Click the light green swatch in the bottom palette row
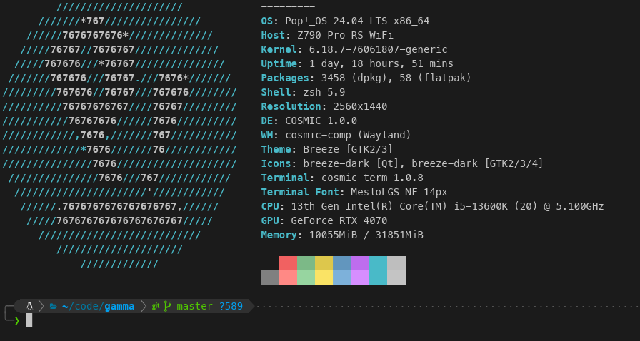 pyautogui.click(x=306, y=278)
